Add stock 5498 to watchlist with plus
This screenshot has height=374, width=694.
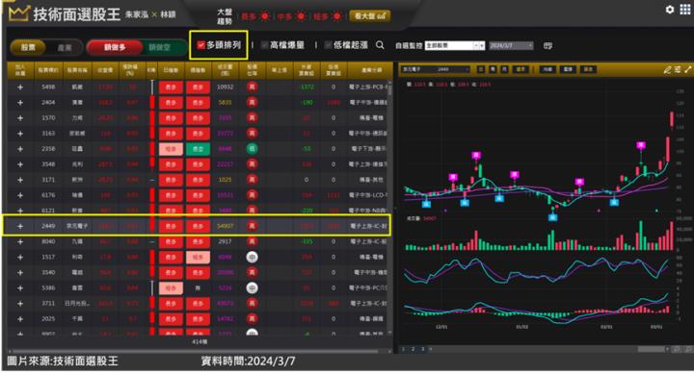pos(20,87)
